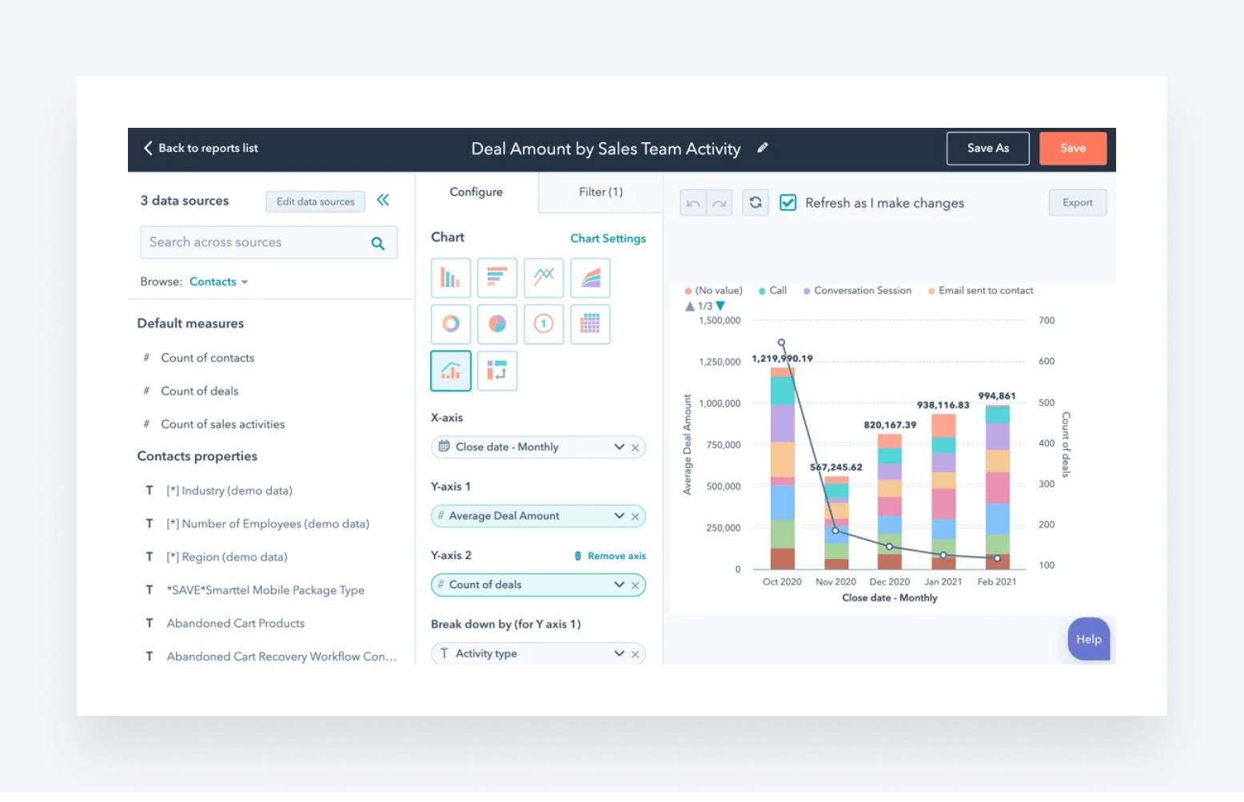Open Chart Settings link
Viewport: 1244px width, 802px height.
coord(608,239)
